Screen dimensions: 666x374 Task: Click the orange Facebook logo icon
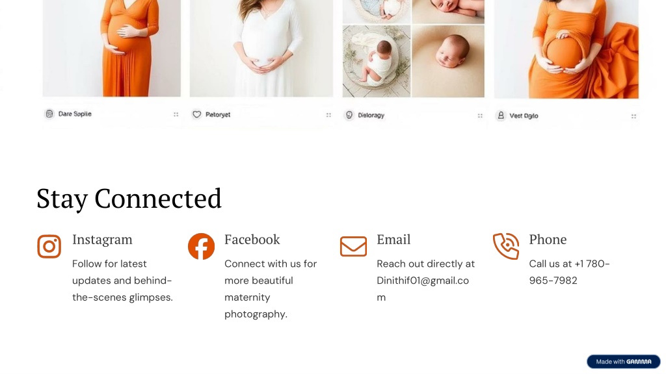pyautogui.click(x=202, y=246)
